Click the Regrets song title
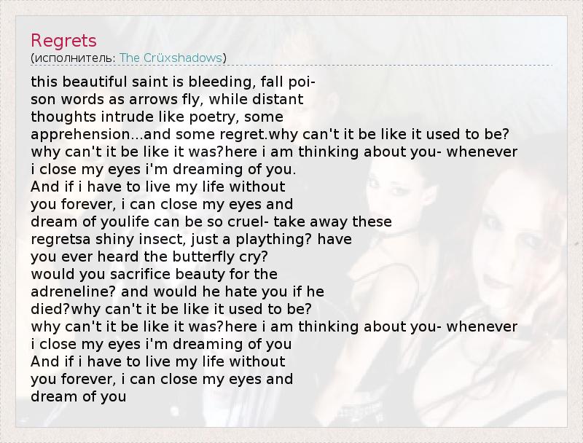This screenshot has height=443, width=583. [63, 40]
